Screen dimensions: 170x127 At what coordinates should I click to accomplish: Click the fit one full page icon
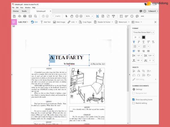pyautogui.click(x=103, y=16)
